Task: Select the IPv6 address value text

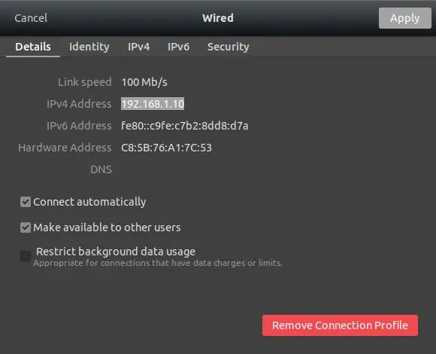Action: (185, 126)
